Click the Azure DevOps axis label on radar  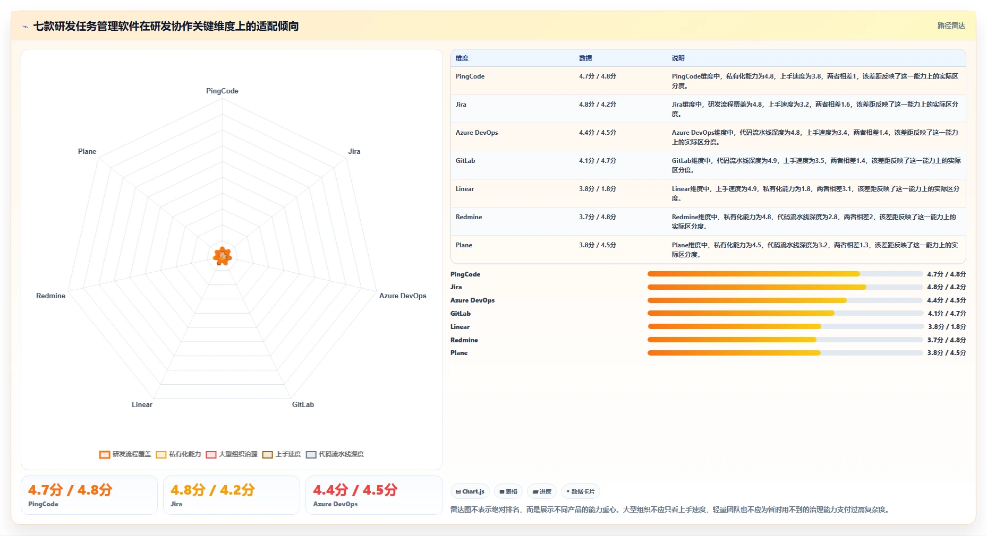click(403, 296)
